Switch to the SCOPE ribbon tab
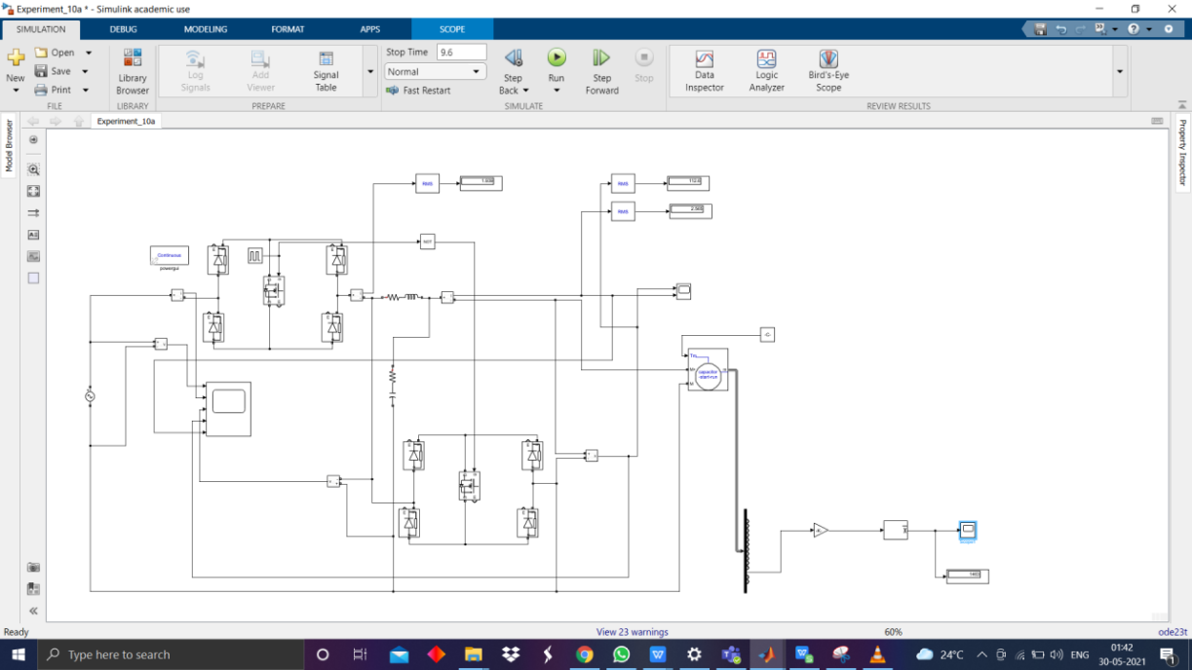 [452, 29]
